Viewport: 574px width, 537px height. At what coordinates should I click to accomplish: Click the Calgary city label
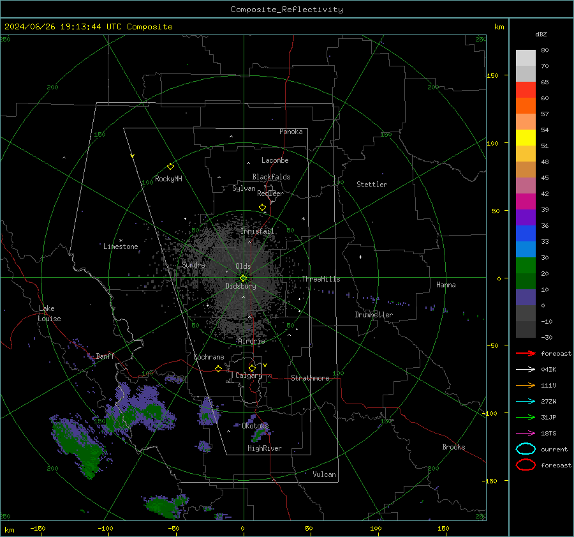click(x=249, y=375)
